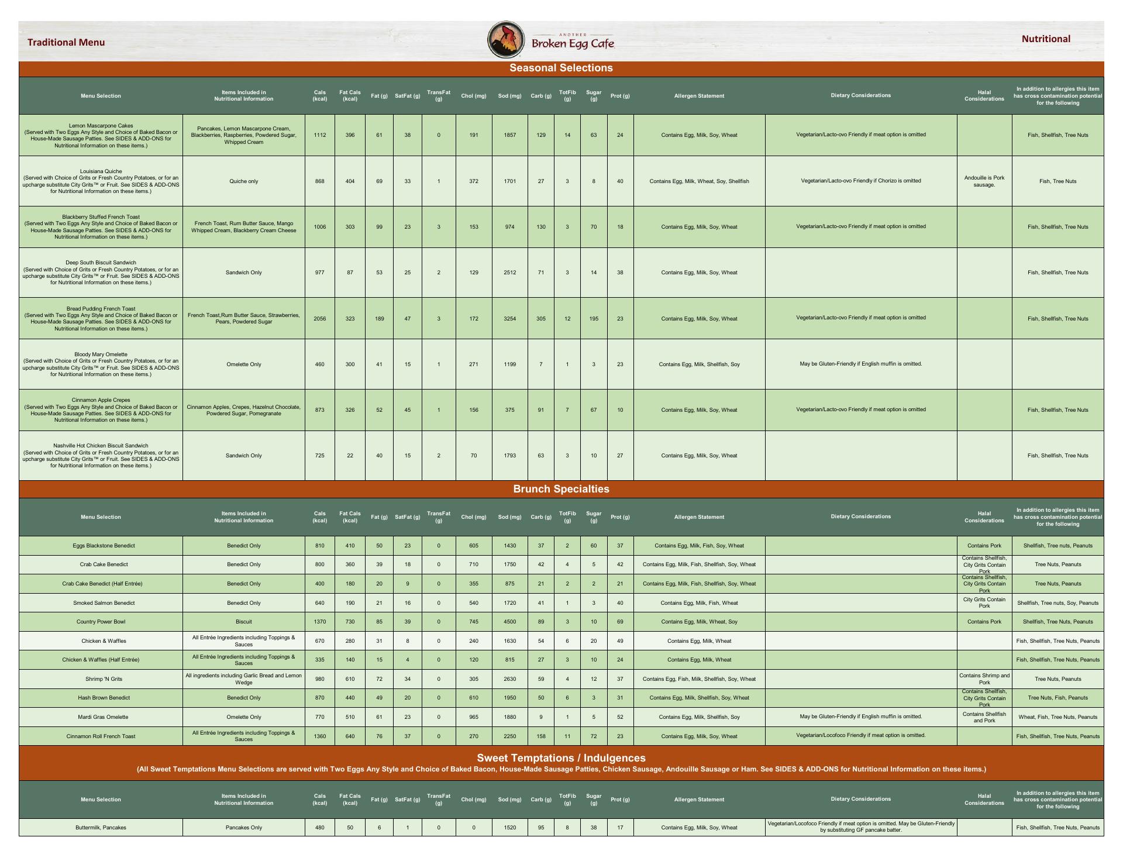This screenshot has width=1123, height=868.
Task: Click the Sweet Temptations / Indulgences banner
Action: pyautogui.click(x=561, y=759)
